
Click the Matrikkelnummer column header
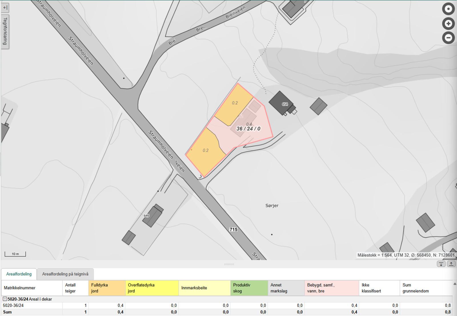click(x=32, y=288)
